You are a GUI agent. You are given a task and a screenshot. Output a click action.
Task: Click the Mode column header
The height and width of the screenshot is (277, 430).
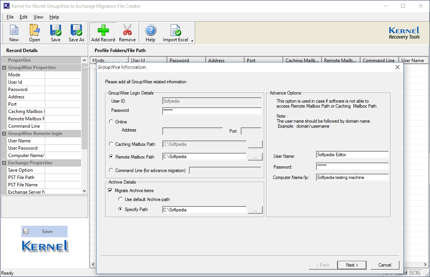coord(109,60)
